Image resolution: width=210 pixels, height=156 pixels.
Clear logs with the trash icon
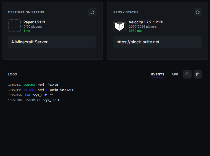click(x=197, y=74)
